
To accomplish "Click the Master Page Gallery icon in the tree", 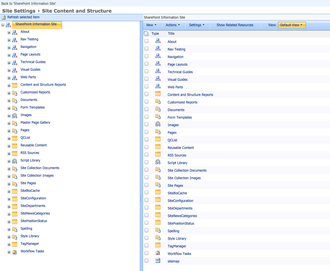I will click(15, 123).
